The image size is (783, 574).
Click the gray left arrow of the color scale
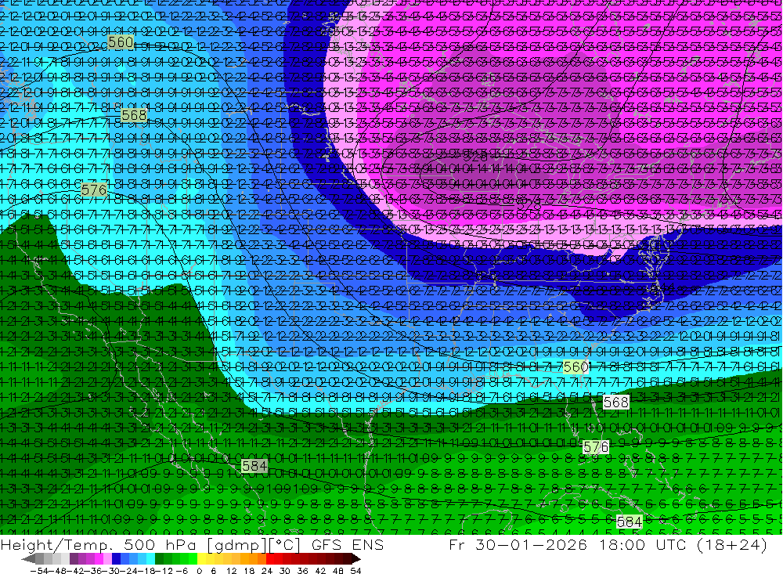point(28,559)
